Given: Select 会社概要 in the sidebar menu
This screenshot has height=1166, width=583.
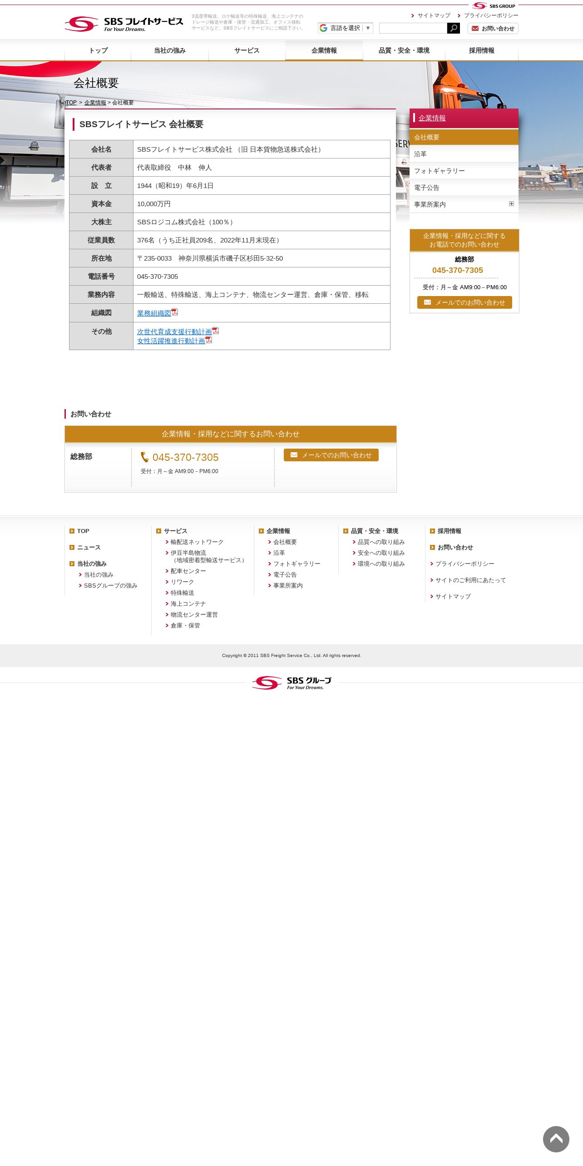Looking at the screenshot, I should 464,137.
